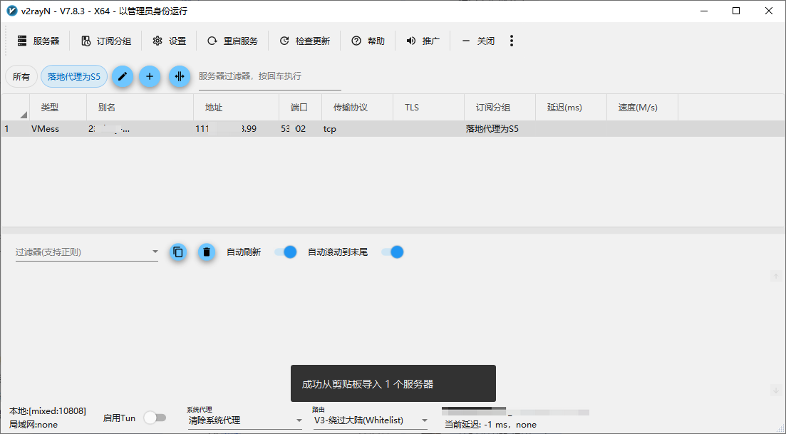This screenshot has height=434, width=786.
Task: Click the pencil edit subscription group button
Action: (123, 77)
